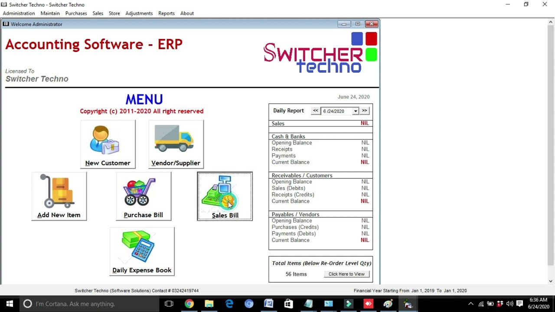Viewport: 555px width, 312px height.
Task: Click the Payments (Debits) row label
Action: [294, 234]
